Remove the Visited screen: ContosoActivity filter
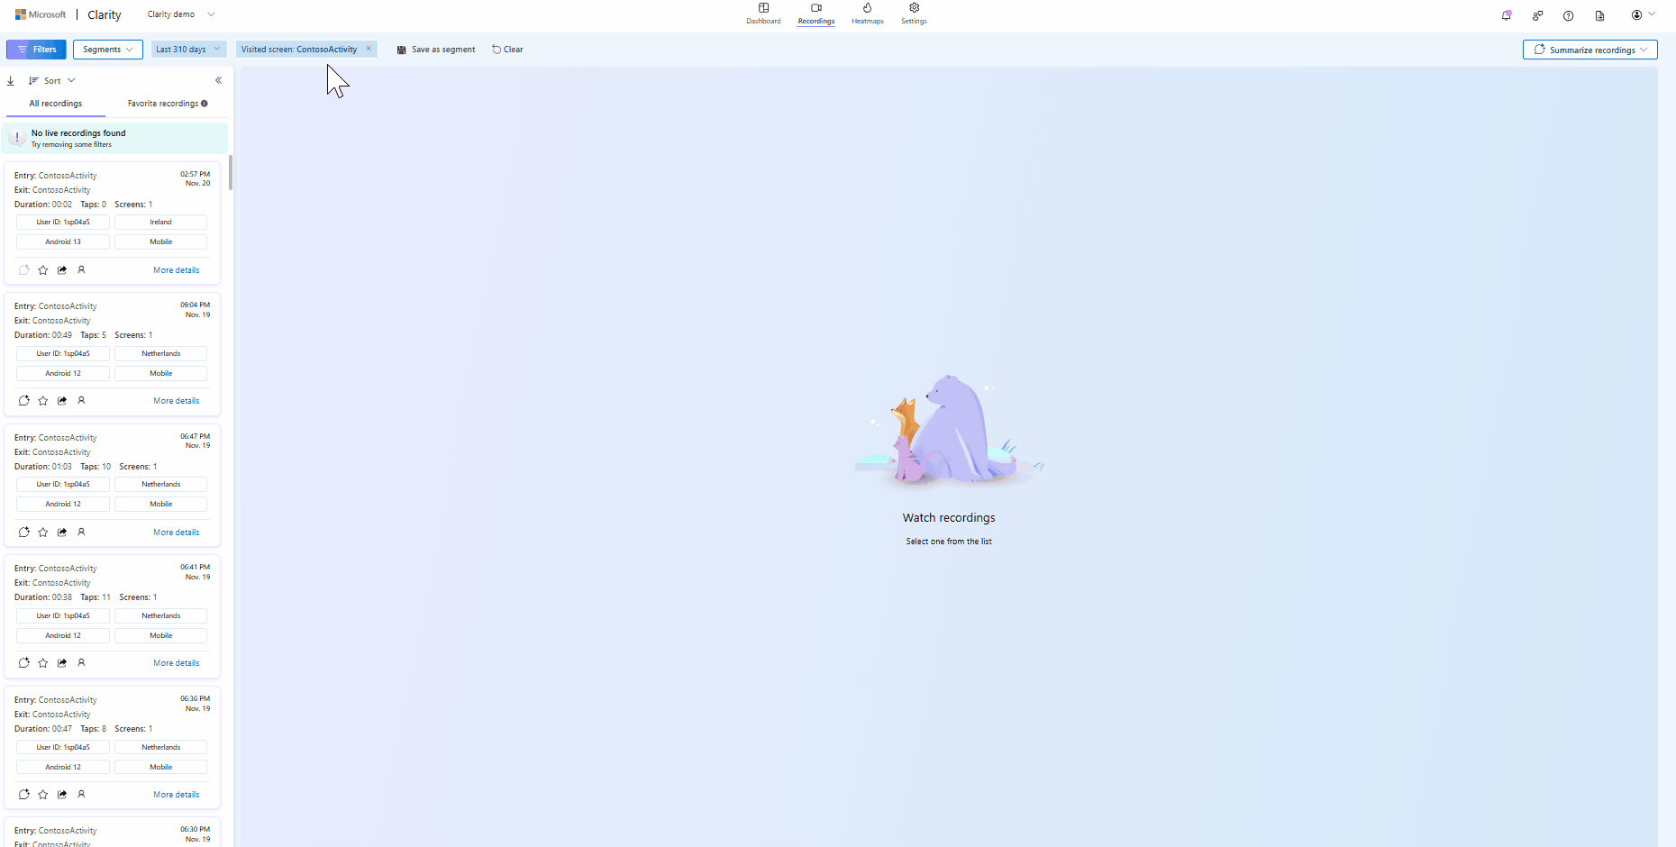The height and width of the screenshot is (847, 1676). [x=369, y=49]
